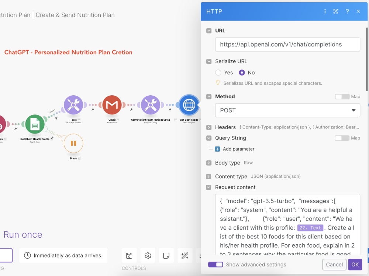Click the 22. Text mapped variable pill
This screenshot has height=276, width=369.
click(310, 228)
